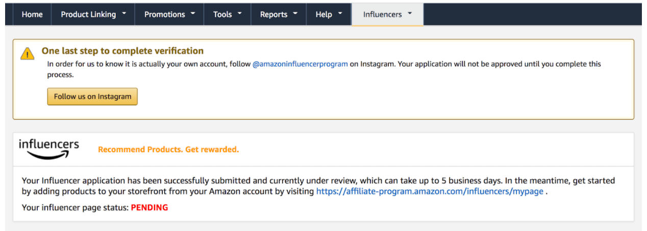Click Follow us on Instagram button

point(92,97)
